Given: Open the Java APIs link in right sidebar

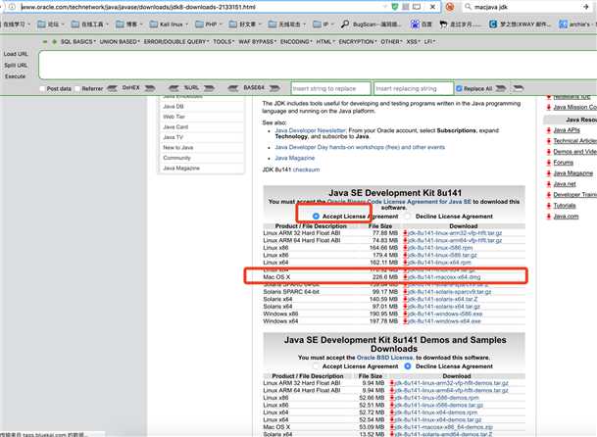Looking at the screenshot, I should pyautogui.click(x=567, y=130).
